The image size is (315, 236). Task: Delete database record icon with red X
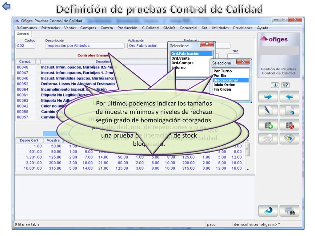289,125
